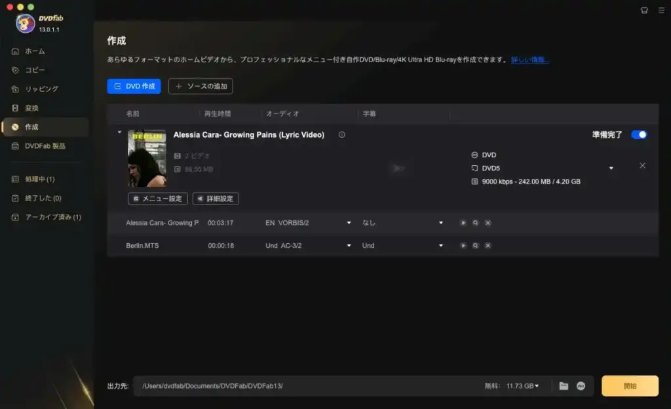Disable the 準備完了 ready toggle

(x=638, y=134)
